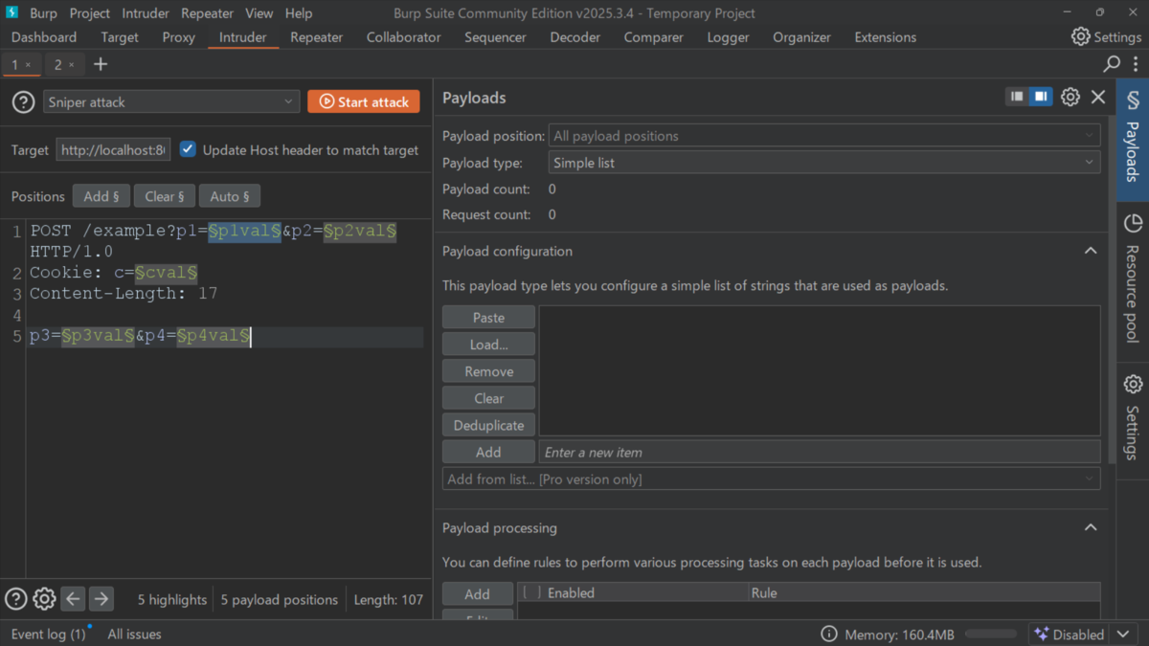Open Payloads panel gear settings
Viewport: 1149px width, 646px height.
click(1070, 97)
